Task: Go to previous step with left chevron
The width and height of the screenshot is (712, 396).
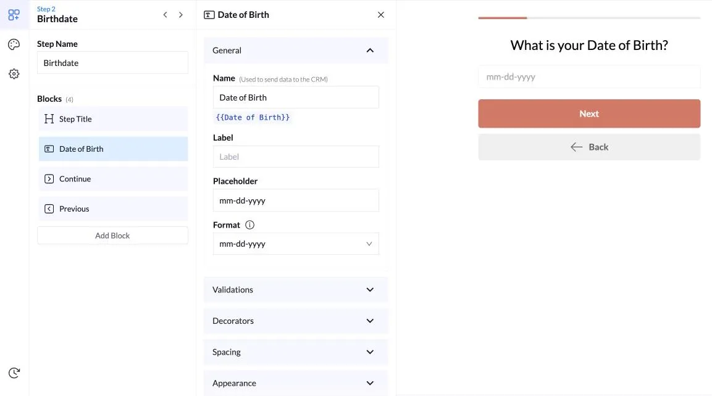Action: [x=165, y=15]
